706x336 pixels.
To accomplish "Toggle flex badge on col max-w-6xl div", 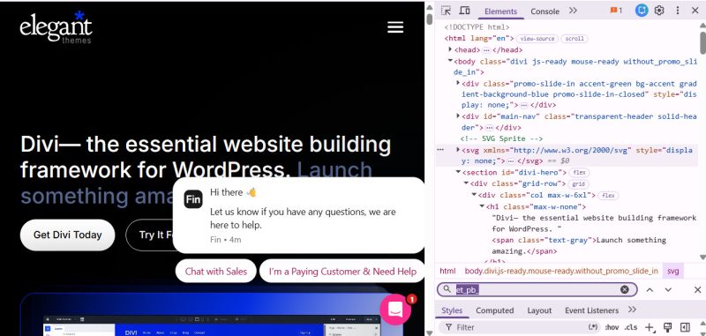I will click(x=608, y=196).
